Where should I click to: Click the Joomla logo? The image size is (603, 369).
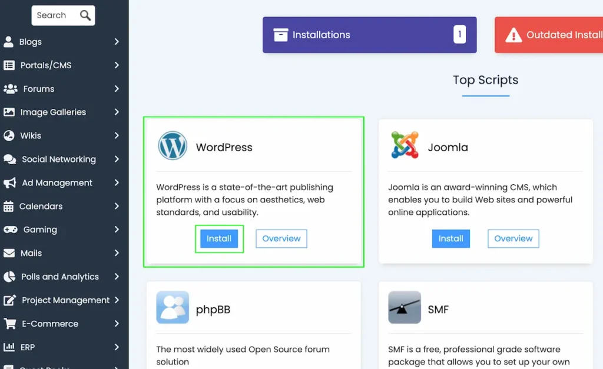[405, 145]
